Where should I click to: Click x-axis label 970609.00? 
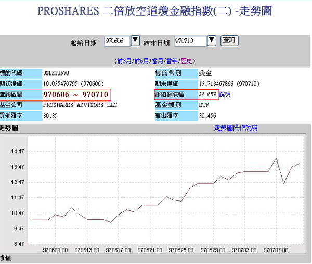(55, 250)
